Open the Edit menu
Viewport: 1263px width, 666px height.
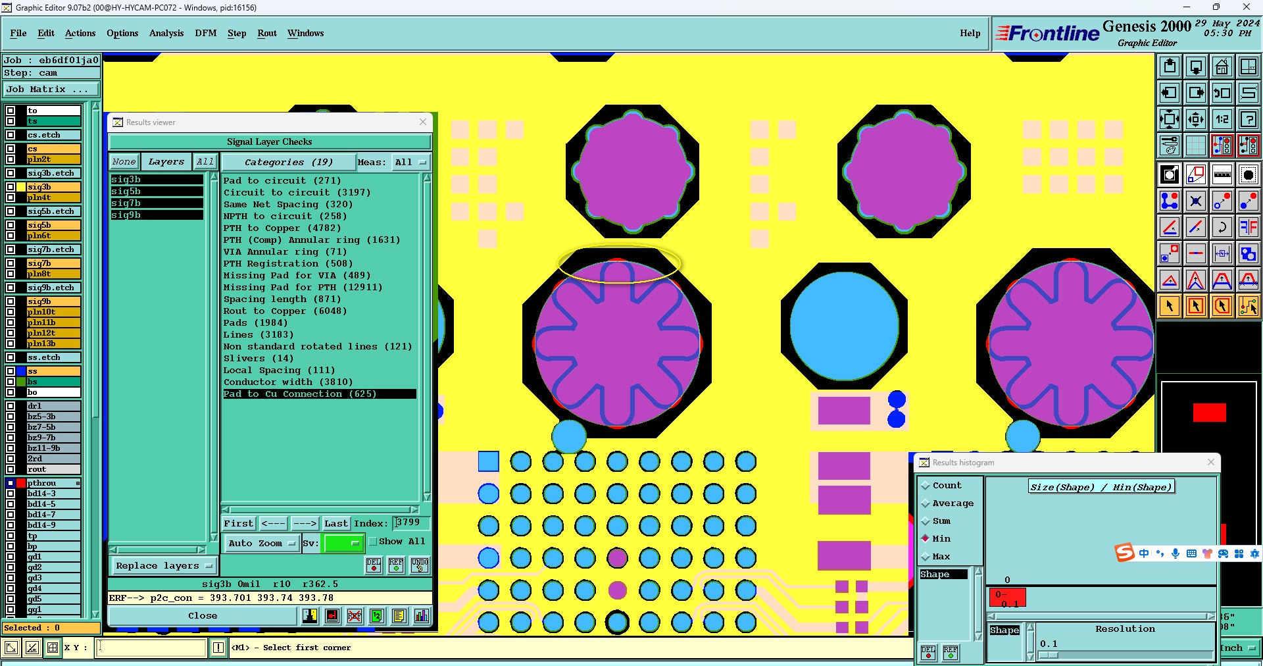(46, 33)
